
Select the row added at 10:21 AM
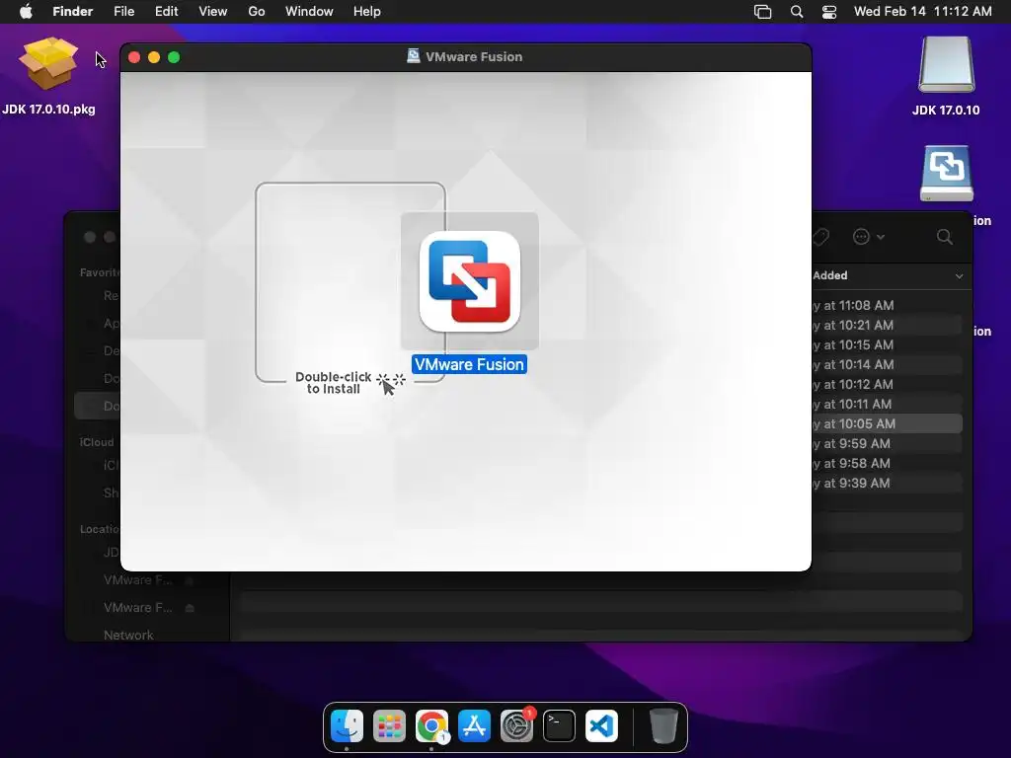888,326
